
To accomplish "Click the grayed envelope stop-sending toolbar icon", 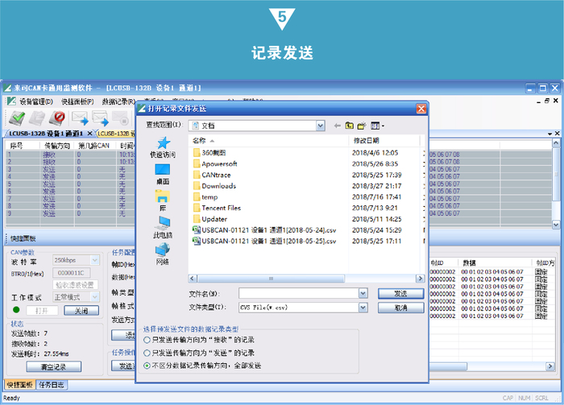I will pos(120,118).
